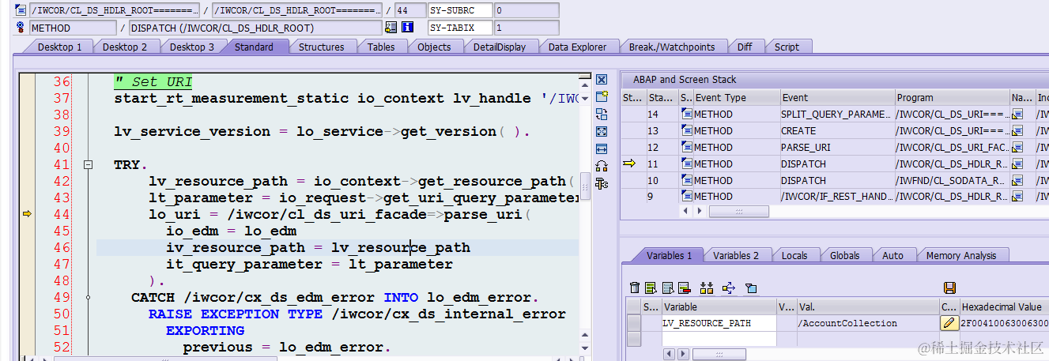Click the Variable column header
The image size is (1049, 361).
coord(719,306)
